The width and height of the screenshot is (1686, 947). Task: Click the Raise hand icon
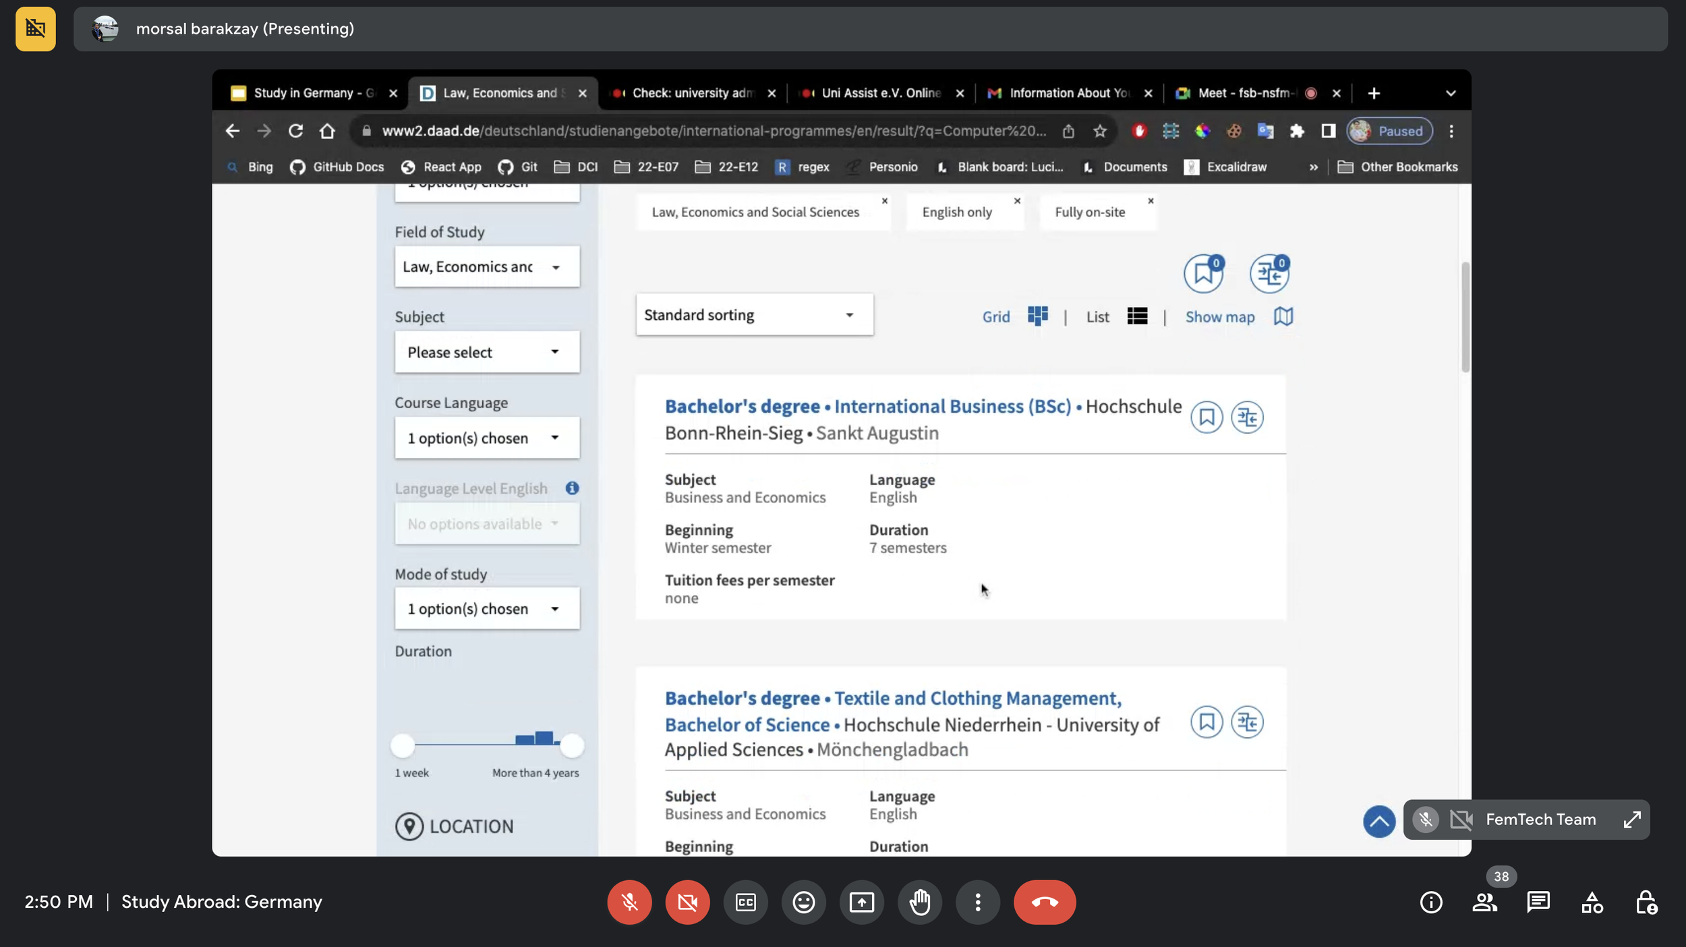pos(919,902)
